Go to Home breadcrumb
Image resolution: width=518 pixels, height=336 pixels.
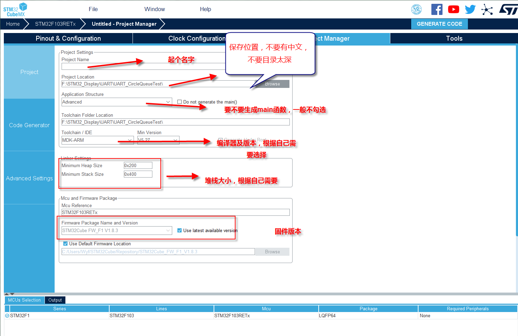point(13,24)
